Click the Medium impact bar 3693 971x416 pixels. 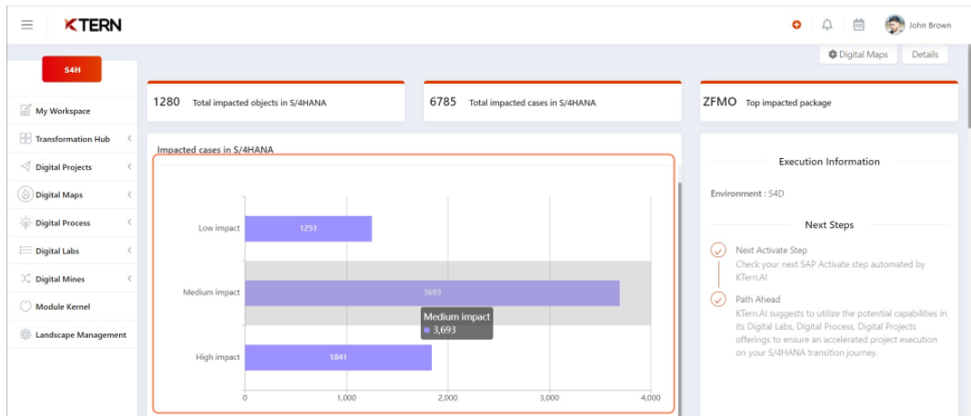click(x=432, y=292)
